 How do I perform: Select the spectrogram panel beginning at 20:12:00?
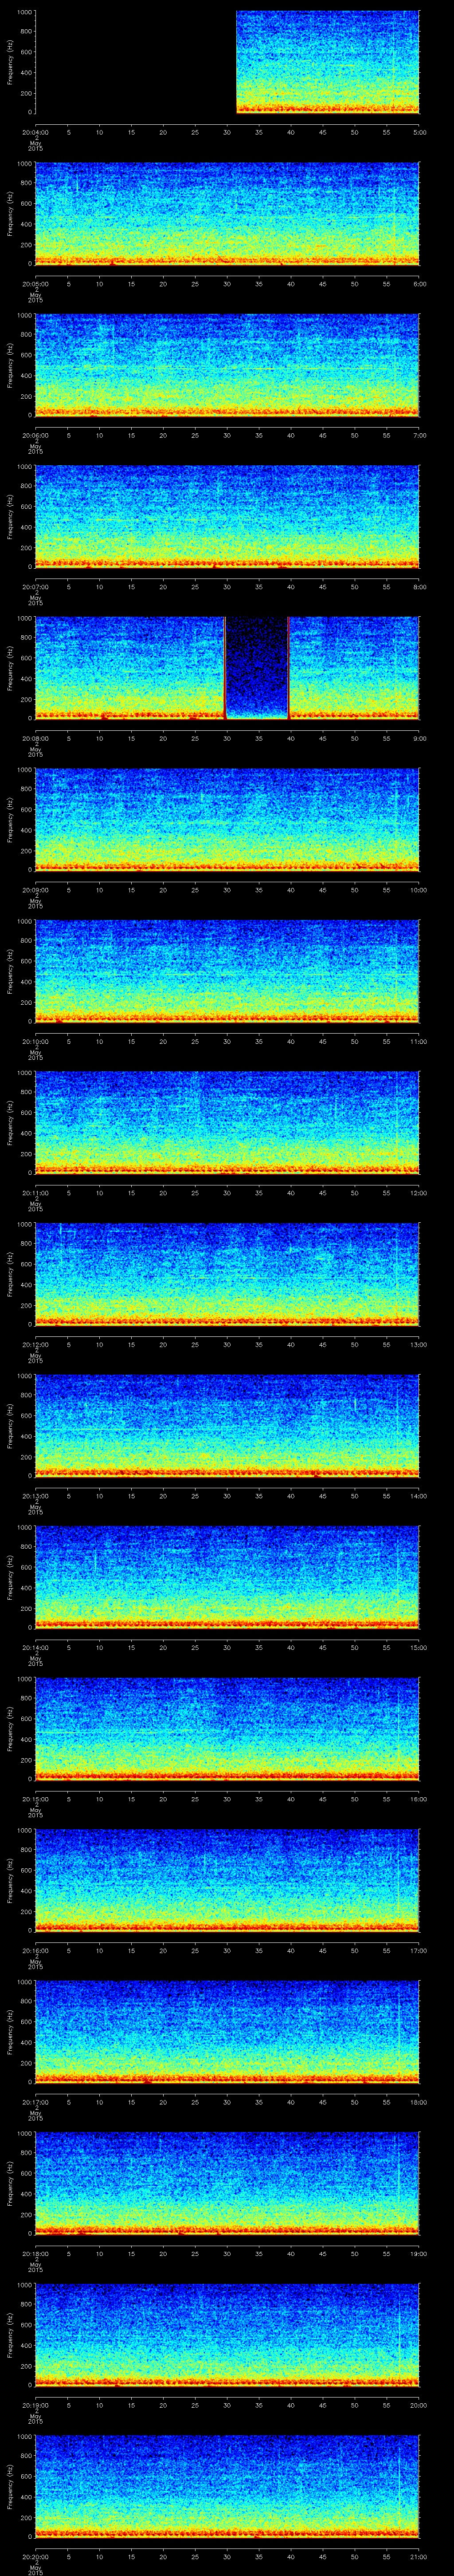pyautogui.click(x=227, y=1274)
